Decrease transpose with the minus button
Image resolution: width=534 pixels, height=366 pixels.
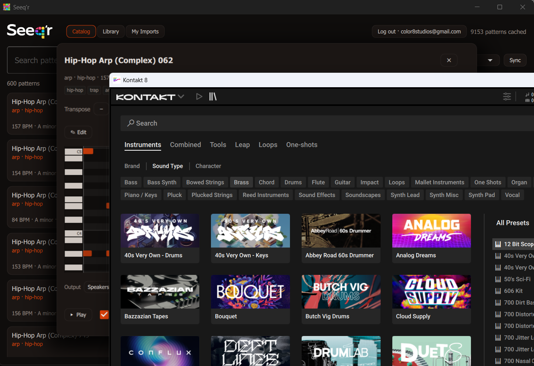tap(101, 109)
